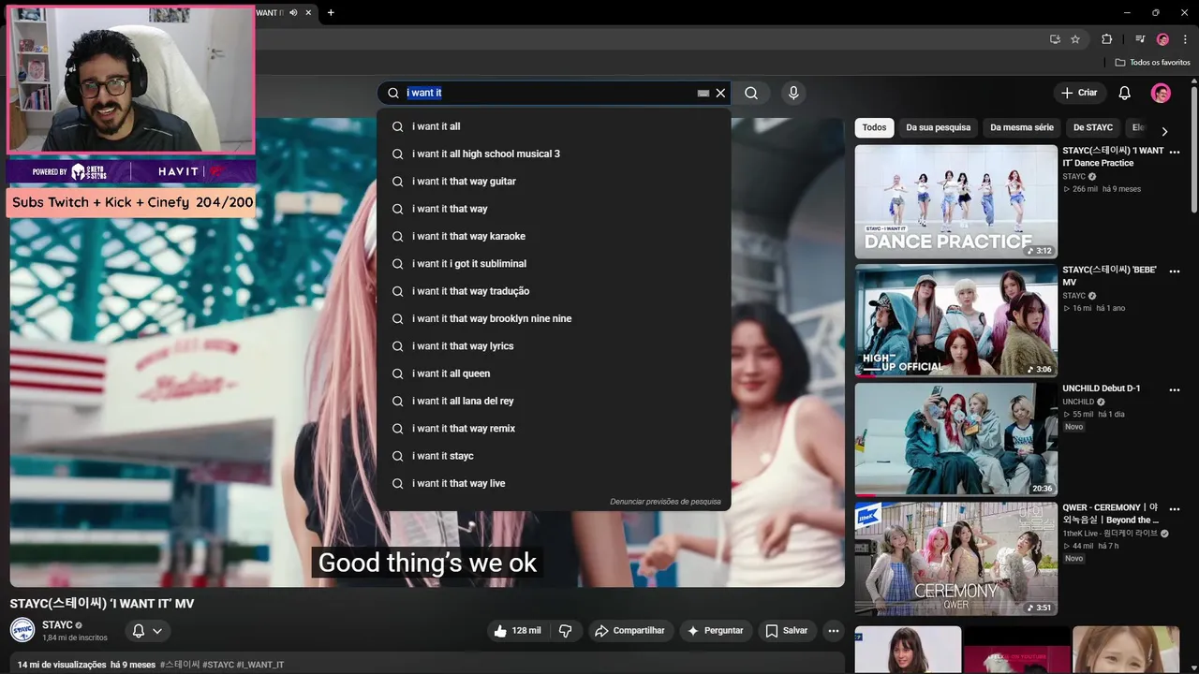Open the Chrome extensions puzzle icon
This screenshot has width=1199, height=674.
pos(1106,39)
